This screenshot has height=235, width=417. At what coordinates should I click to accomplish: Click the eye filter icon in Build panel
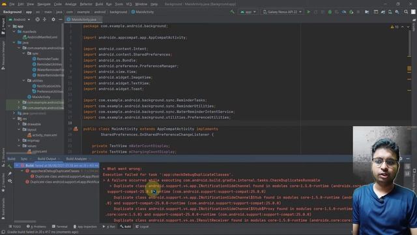10,181
